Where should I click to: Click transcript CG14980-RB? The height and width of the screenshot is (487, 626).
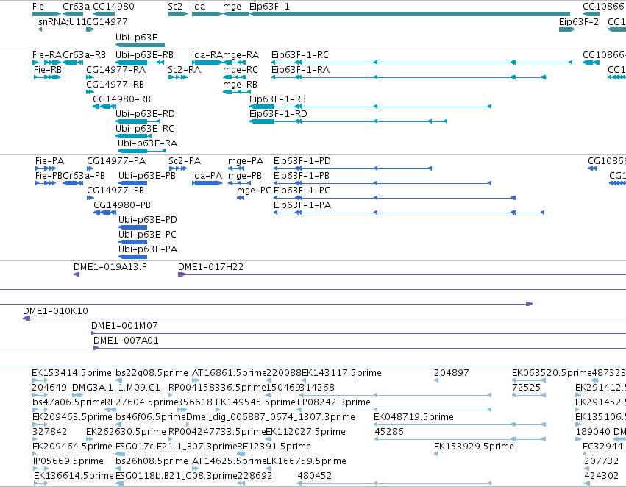104,107
